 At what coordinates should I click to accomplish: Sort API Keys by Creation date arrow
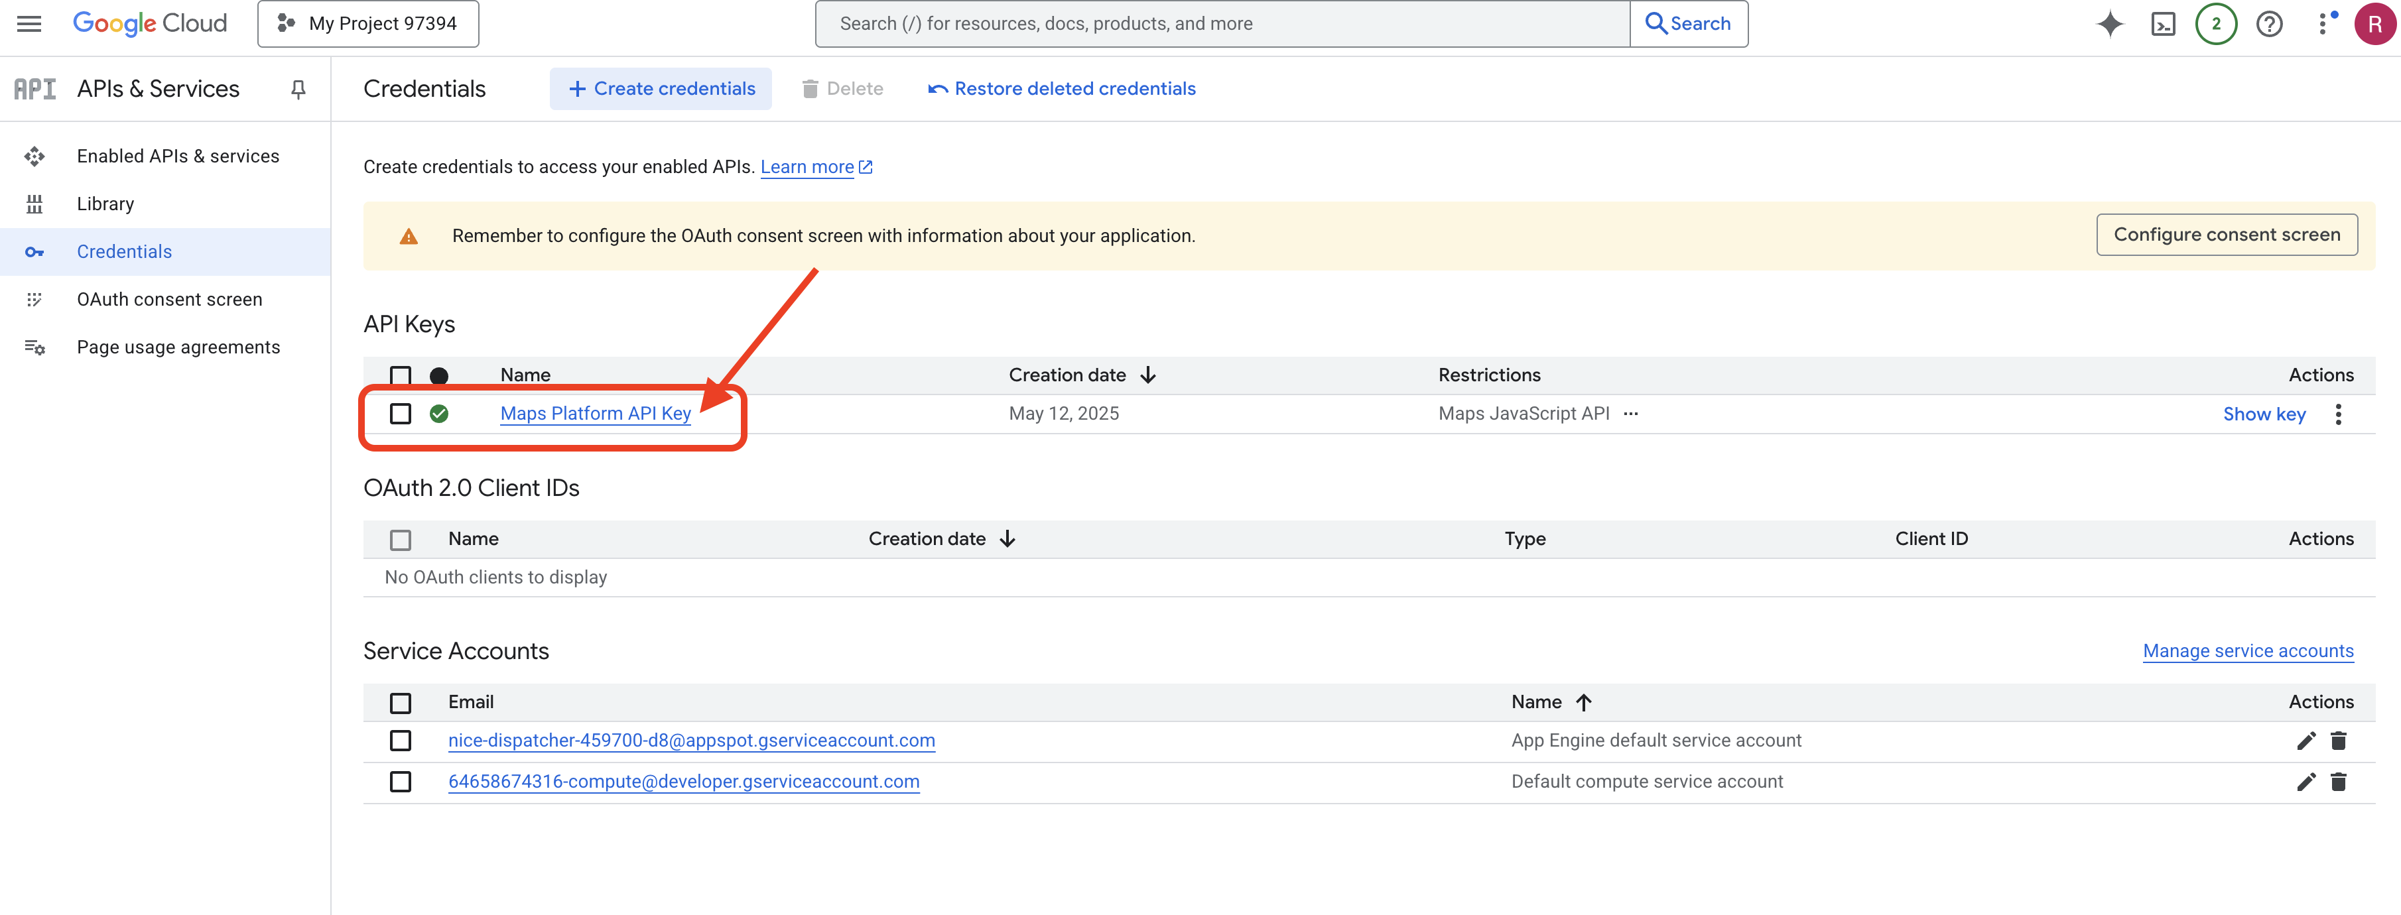pos(1148,375)
